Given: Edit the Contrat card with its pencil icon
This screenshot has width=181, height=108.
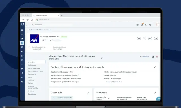Looking at the screenshot, I should click(x=155, y=67).
